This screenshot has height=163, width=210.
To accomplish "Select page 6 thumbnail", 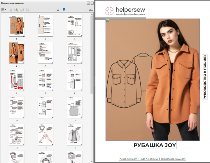I will (75, 53).
